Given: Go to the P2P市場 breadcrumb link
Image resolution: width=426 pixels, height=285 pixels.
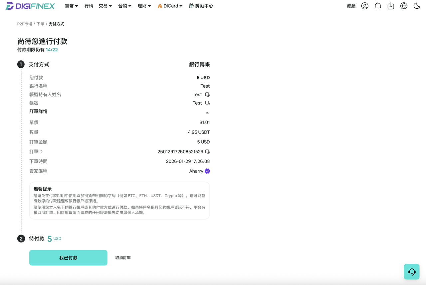Looking at the screenshot, I should [x=25, y=24].
